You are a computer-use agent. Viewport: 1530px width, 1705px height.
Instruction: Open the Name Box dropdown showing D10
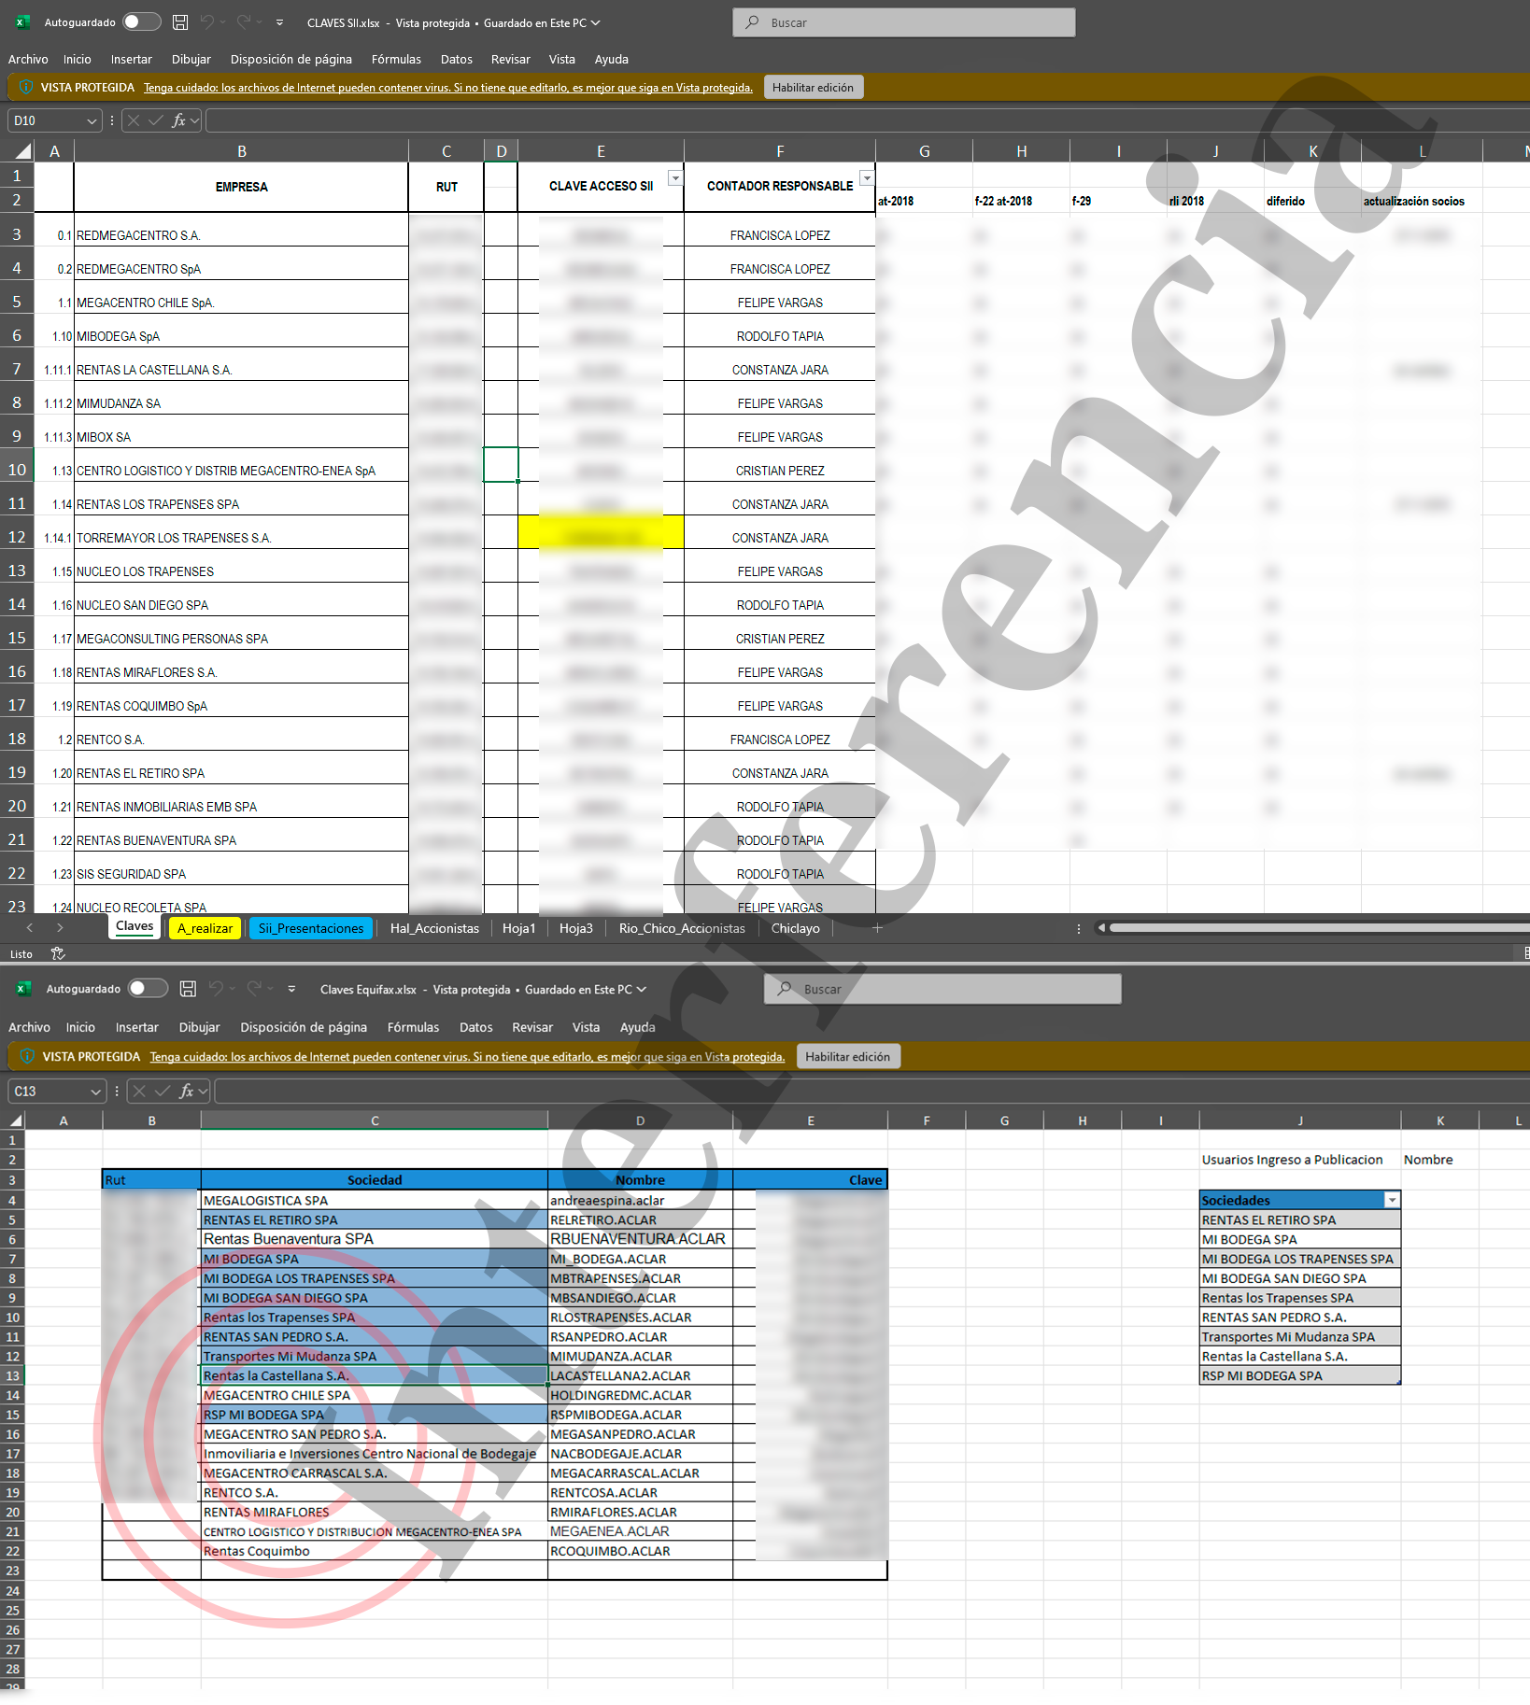click(92, 120)
